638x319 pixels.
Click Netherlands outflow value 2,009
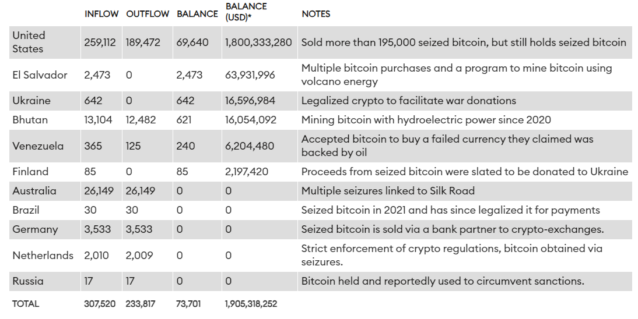(139, 255)
